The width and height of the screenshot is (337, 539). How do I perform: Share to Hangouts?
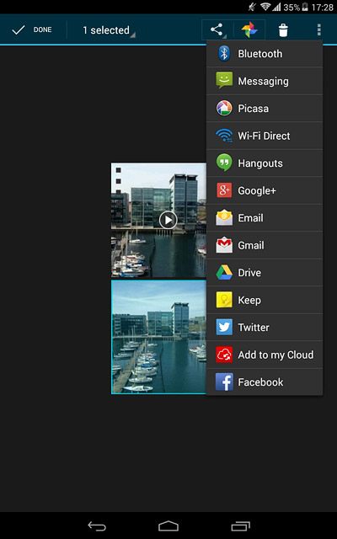point(265,163)
